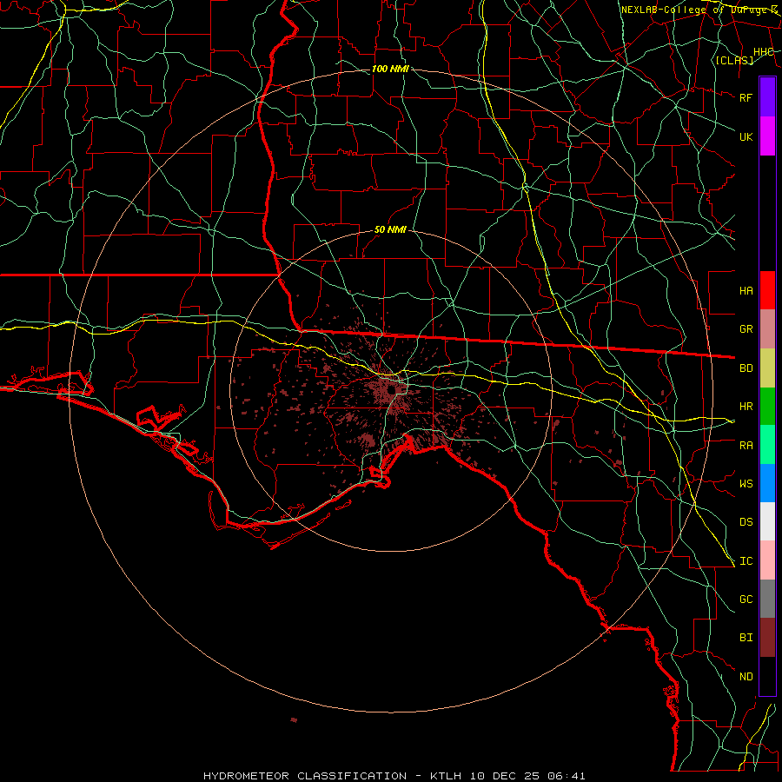This screenshot has height=782, width=782.
Task: Click the [CLAS] units label
Action: [x=734, y=61]
